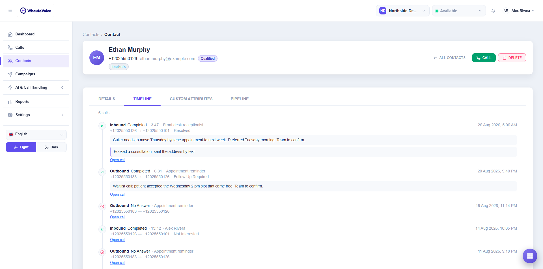Open Alex Rivera user menu
543x269 pixels.
[x=519, y=11]
